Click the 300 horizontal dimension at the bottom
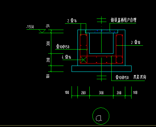156x127 pixels. click(101, 93)
